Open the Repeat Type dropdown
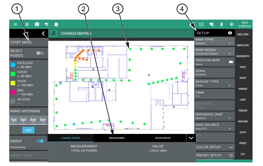This screenshot has height=166, width=263. coord(214,83)
